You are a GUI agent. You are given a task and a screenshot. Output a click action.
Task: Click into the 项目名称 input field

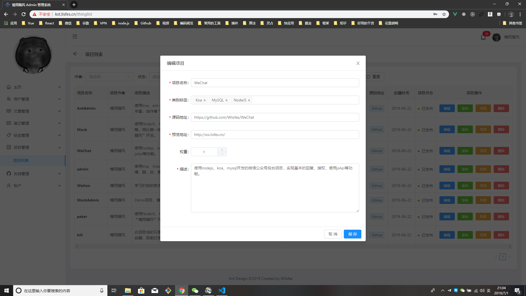[275, 83]
